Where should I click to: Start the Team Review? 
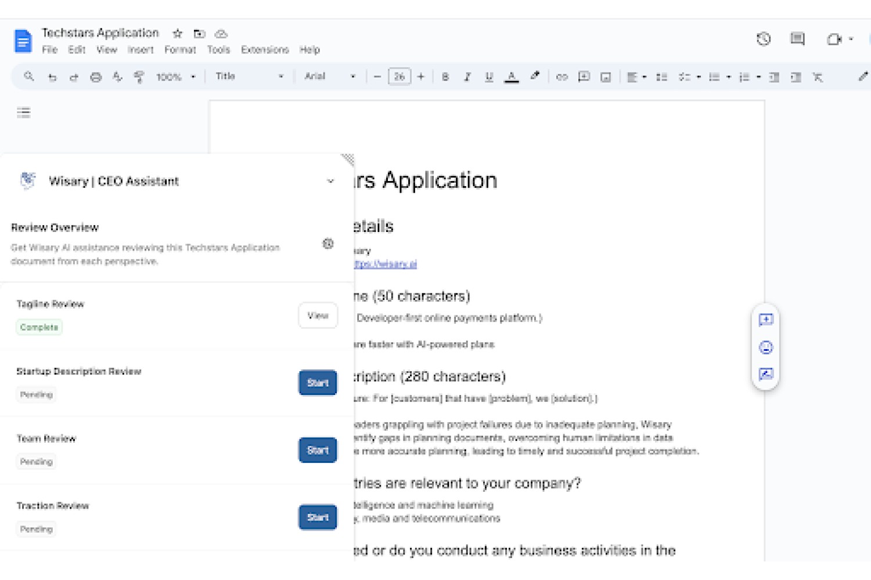click(318, 450)
